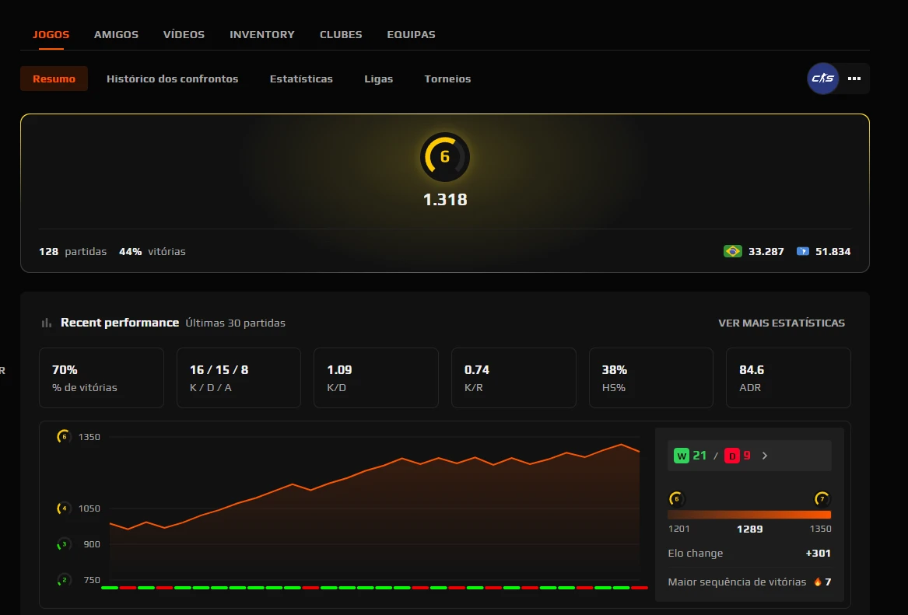Screen dimensions: 908x615
Task: Go to the Torneios sub-tab
Action: coord(447,79)
